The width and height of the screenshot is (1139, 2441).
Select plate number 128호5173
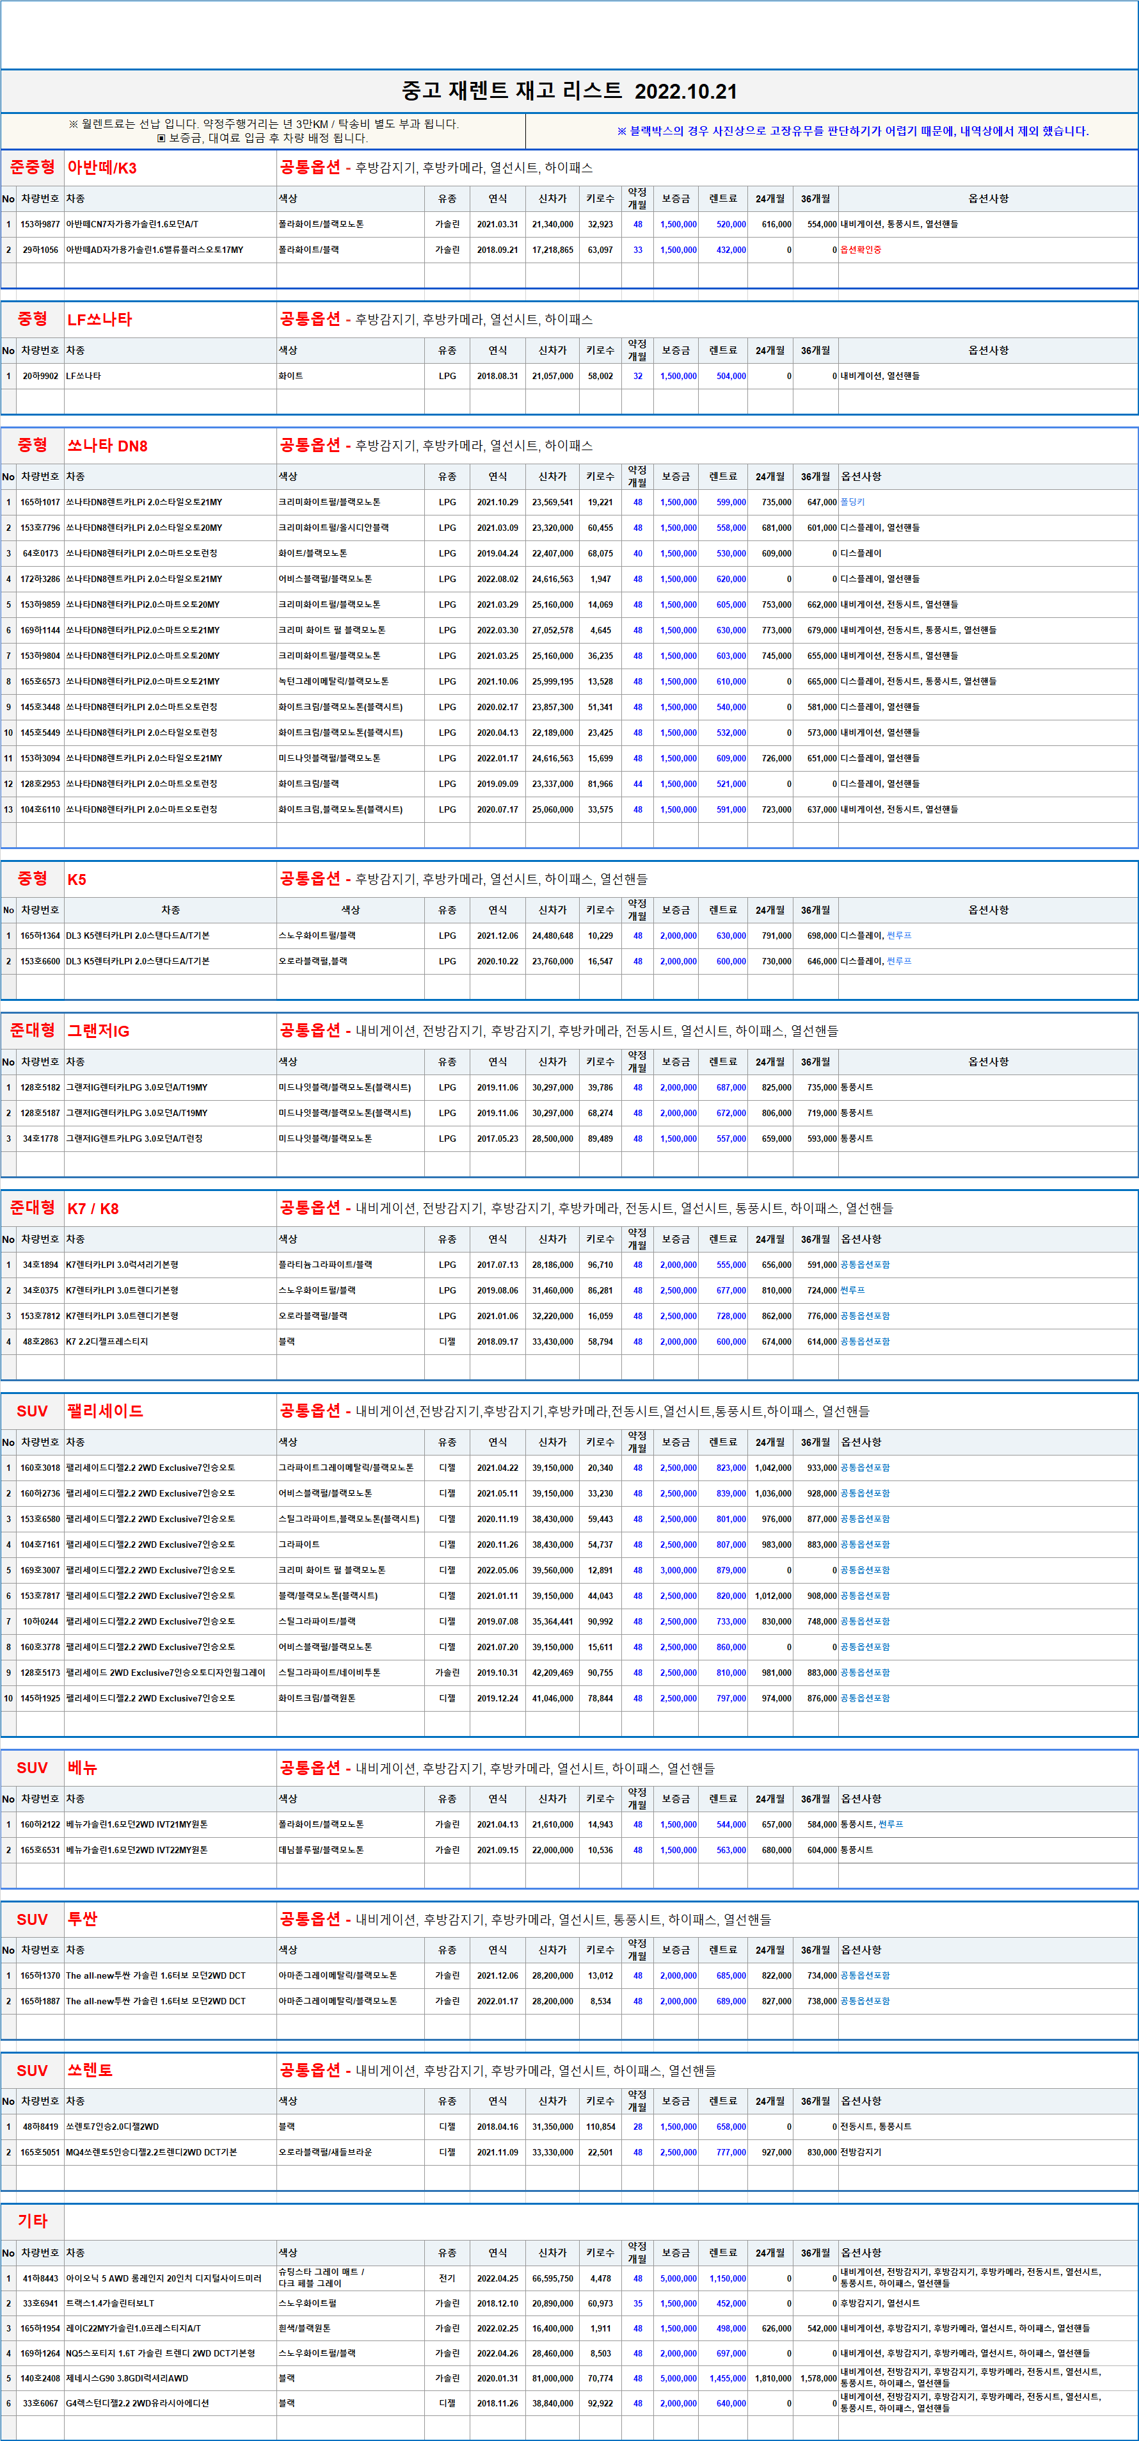tap(40, 1673)
